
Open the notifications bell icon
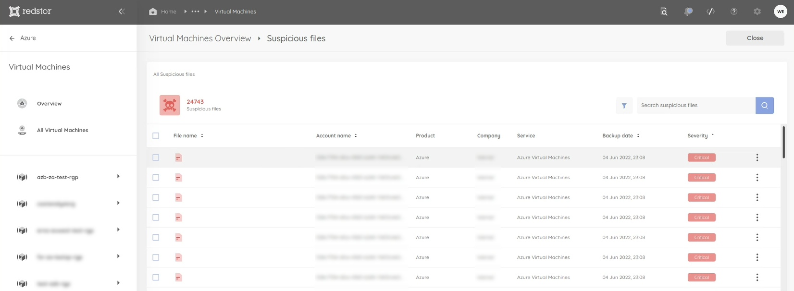[688, 12]
